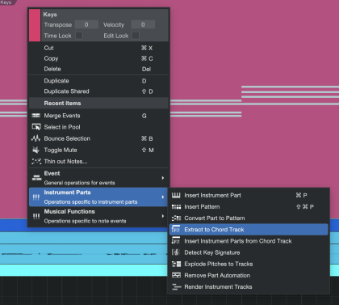The height and width of the screenshot is (305, 339).
Task: Expand the Musical Functions submenu arrow
Action: pos(163,216)
